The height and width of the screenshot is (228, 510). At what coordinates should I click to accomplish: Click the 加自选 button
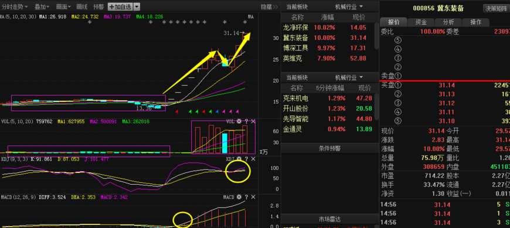pyautogui.click(x=120, y=6)
